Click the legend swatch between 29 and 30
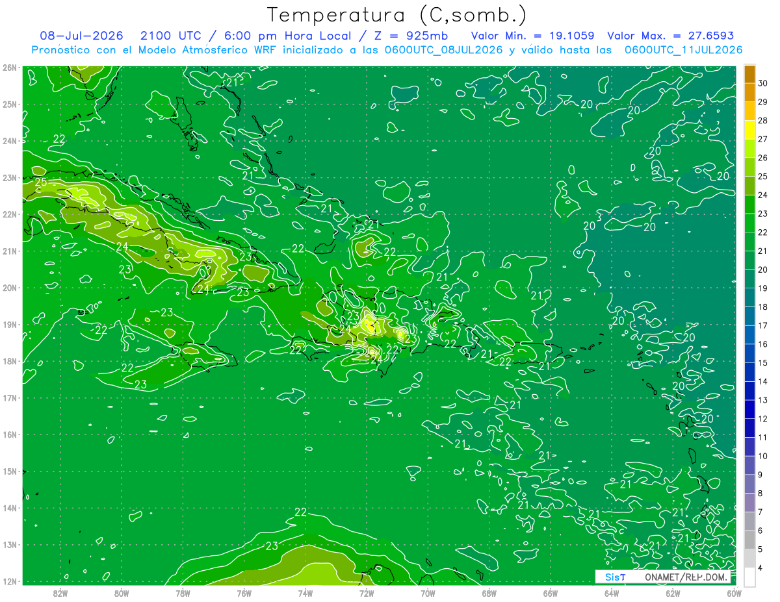The image size is (780, 602). pyautogui.click(x=749, y=93)
